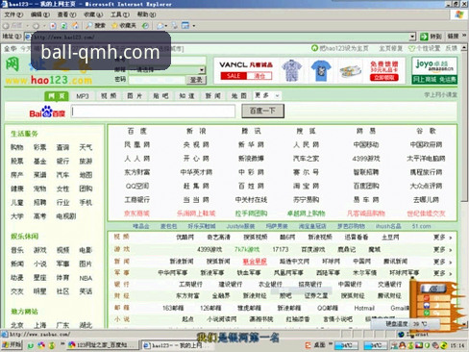Open the 帮助 (Help) menu
469x352 pixels.
tap(146, 14)
